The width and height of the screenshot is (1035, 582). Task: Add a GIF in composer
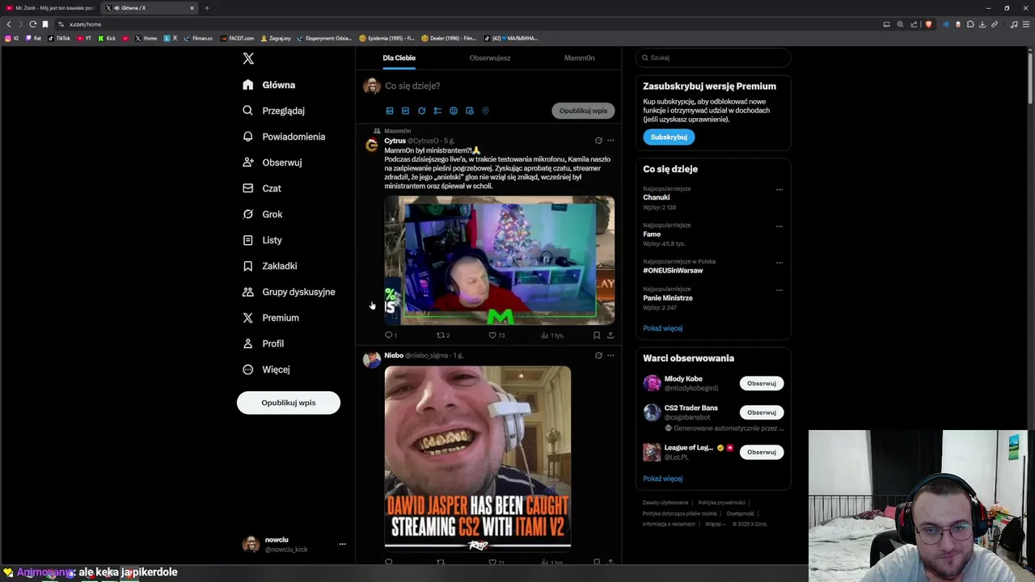[x=406, y=111]
